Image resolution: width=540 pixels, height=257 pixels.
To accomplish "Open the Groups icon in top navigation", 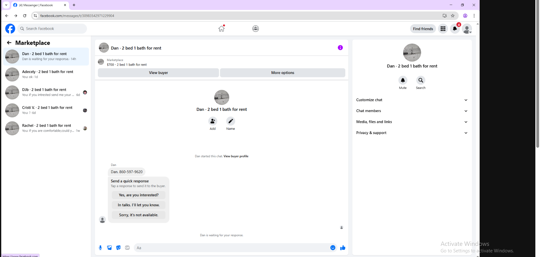I will [x=255, y=29].
